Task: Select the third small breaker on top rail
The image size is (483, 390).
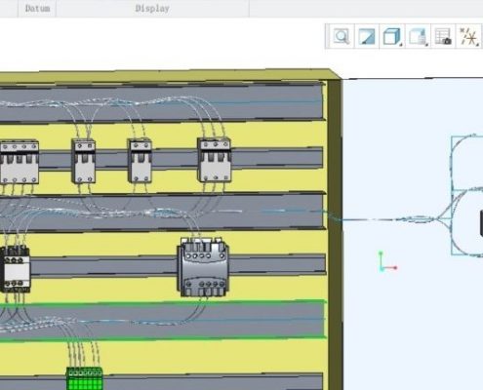Action: coord(140,161)
